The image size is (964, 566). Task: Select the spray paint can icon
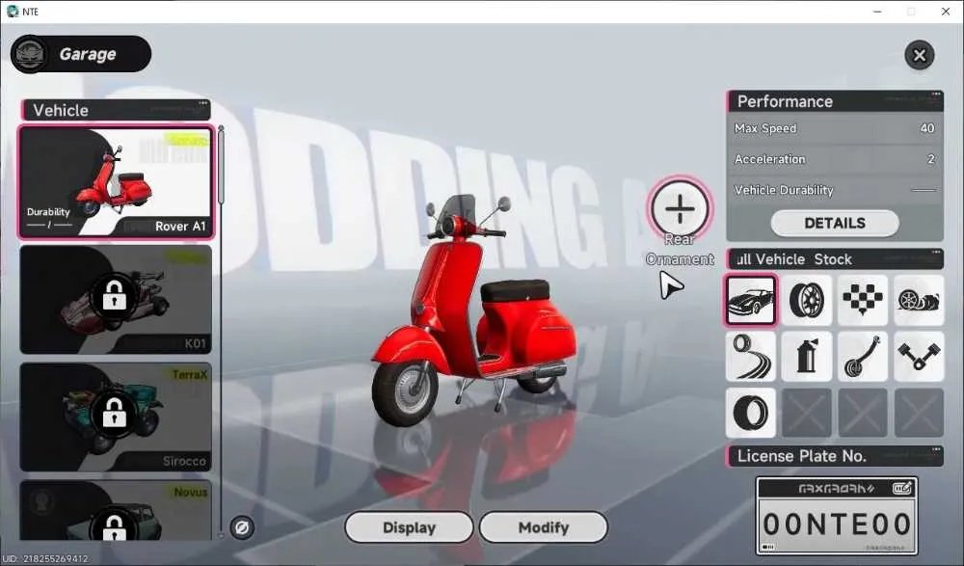(x=806, y=357)
